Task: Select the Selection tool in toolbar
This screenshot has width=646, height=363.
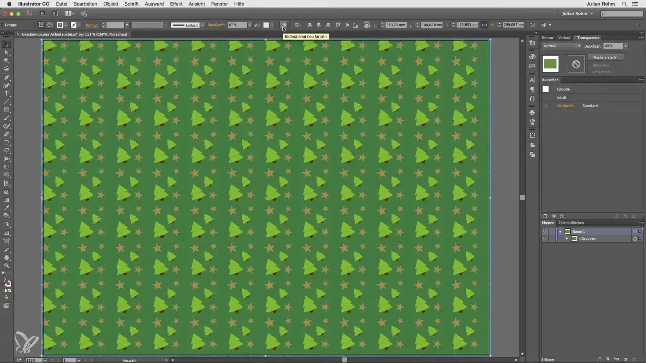Action: [7, 44]
